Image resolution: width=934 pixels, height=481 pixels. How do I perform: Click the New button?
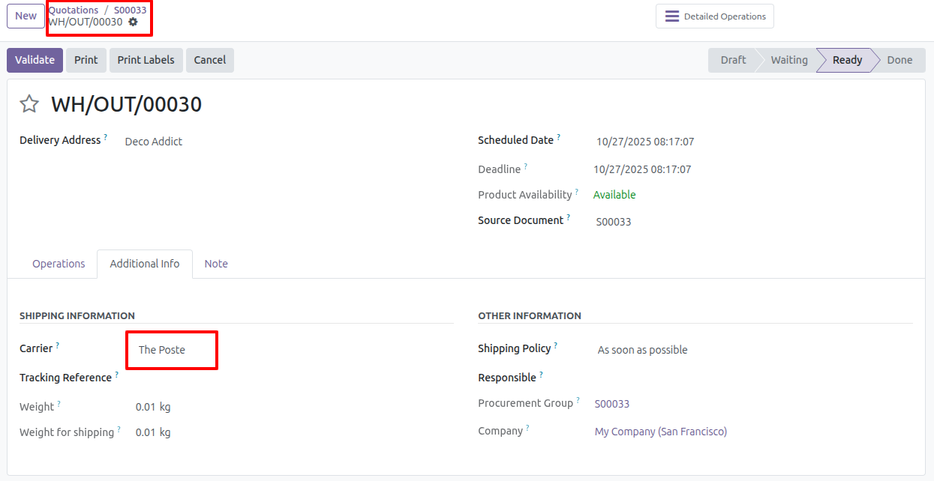(26, 16)
